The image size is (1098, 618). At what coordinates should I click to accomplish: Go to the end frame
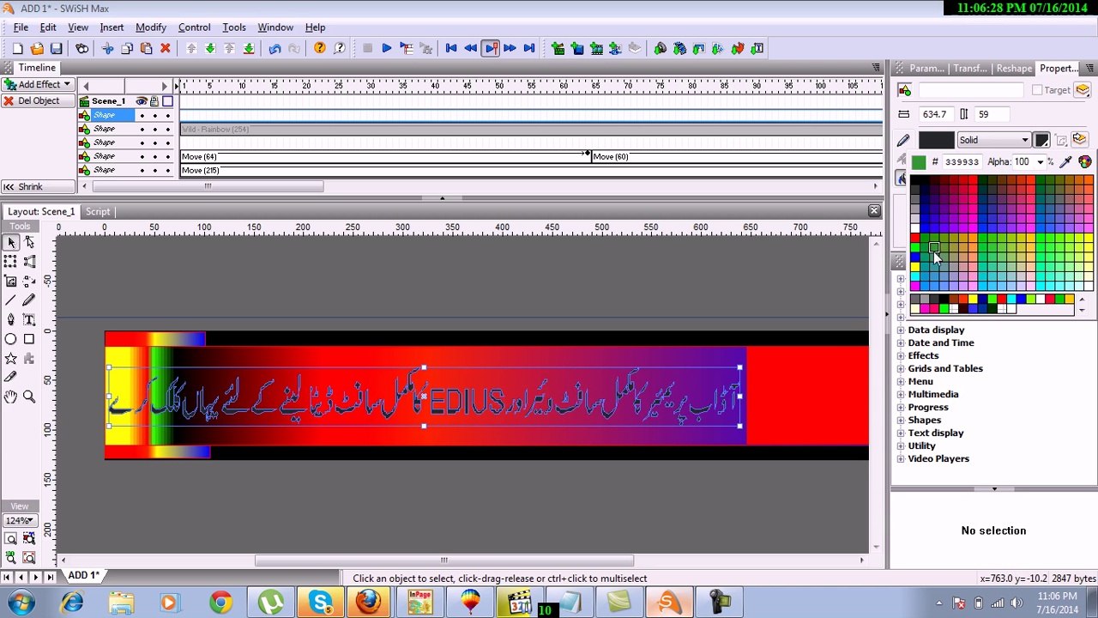tap(529, 49)
